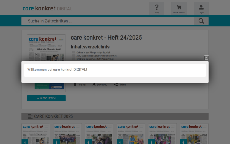
Task: Click the care konkret DIGITAL logo
Action: tap(48, 8)
